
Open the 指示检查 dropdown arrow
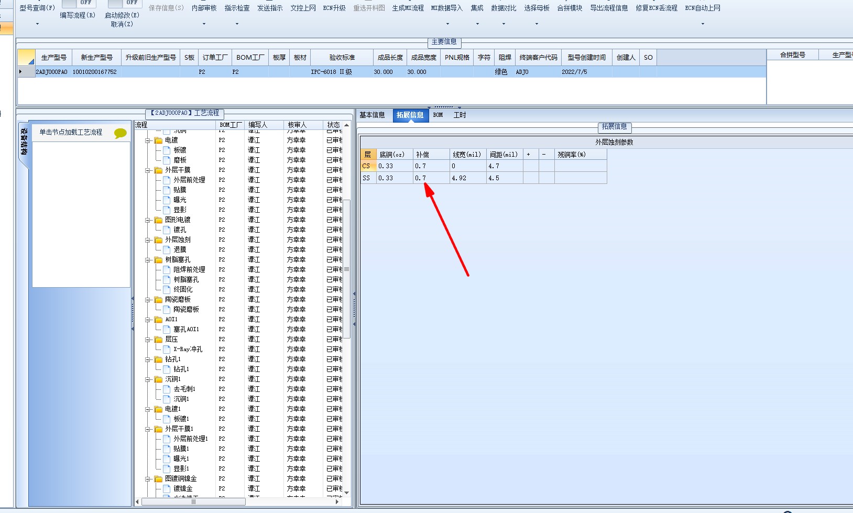(237, 24)
